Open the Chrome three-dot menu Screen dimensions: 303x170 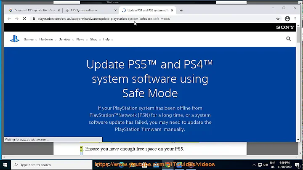point(295,19)
